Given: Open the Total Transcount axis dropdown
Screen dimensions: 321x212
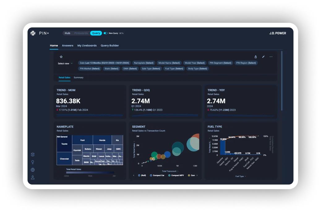Looking at the screenshot, I should [x=170, y=171].
